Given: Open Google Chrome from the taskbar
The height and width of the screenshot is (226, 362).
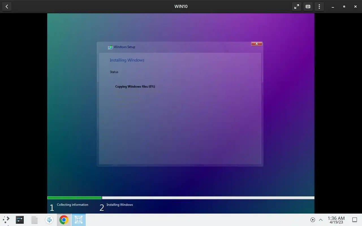Looking at the screenshot, I should [x=64, y=220].
